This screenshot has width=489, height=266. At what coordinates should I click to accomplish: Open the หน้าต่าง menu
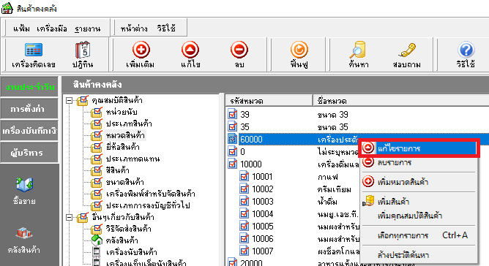[x=134, y=28]
